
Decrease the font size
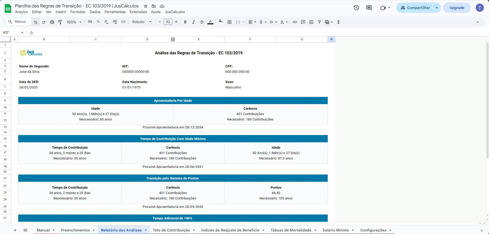click(x=160, y=22)
